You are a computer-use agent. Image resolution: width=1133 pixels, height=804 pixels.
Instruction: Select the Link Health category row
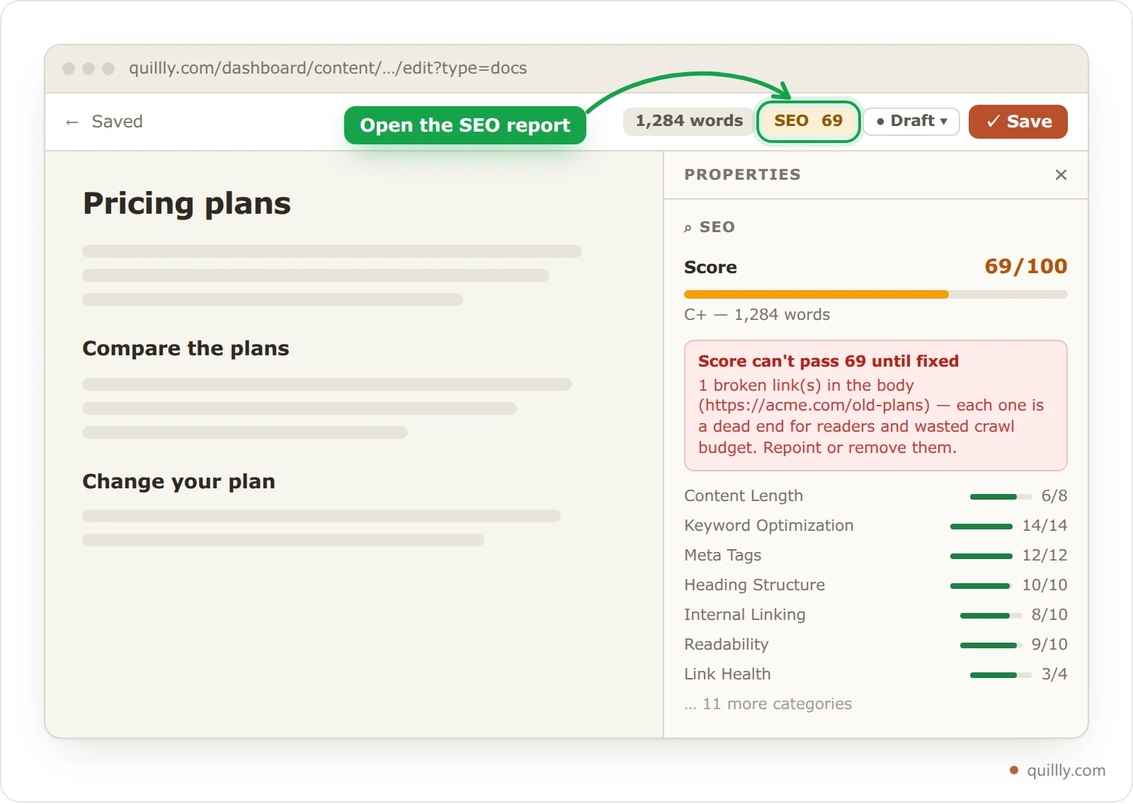tap(875, 674)
